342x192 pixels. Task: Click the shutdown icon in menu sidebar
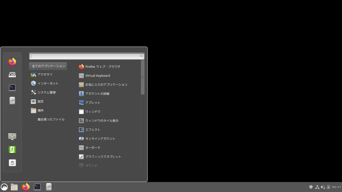click(x=12, y=163)
